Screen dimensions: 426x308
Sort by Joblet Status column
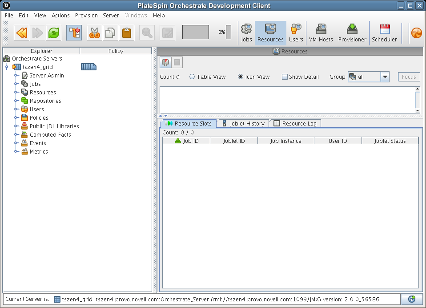390,141
